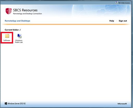Viewport: 133px width, 108px height.
Task: Click the SBCS Resources heading
Action: click(x=25, y=10)
